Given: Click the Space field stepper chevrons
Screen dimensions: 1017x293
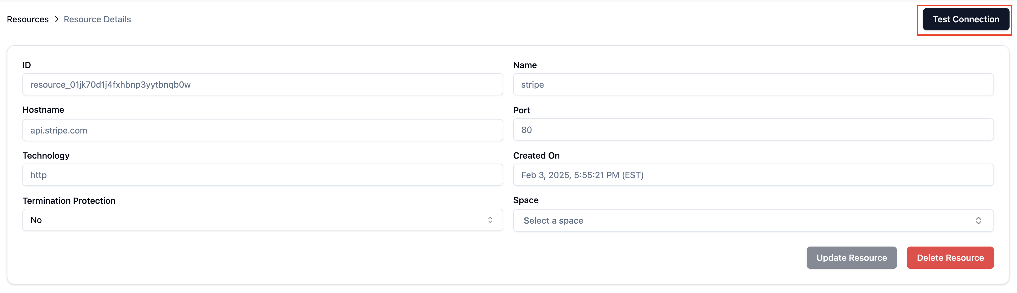Looking at the screenshot, I should click(979, 220).
